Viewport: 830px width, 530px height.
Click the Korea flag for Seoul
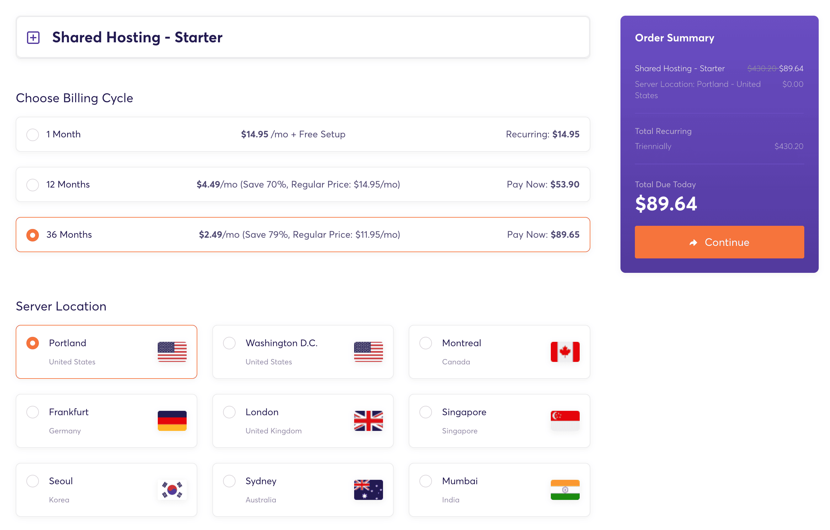(x=172, y=490)
